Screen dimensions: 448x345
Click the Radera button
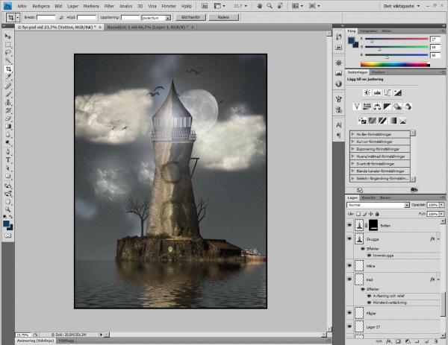click(223, 17)
